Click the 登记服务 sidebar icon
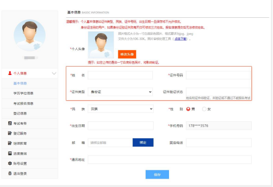This screenshot has height=187, width=273. (x=10, y=133)
